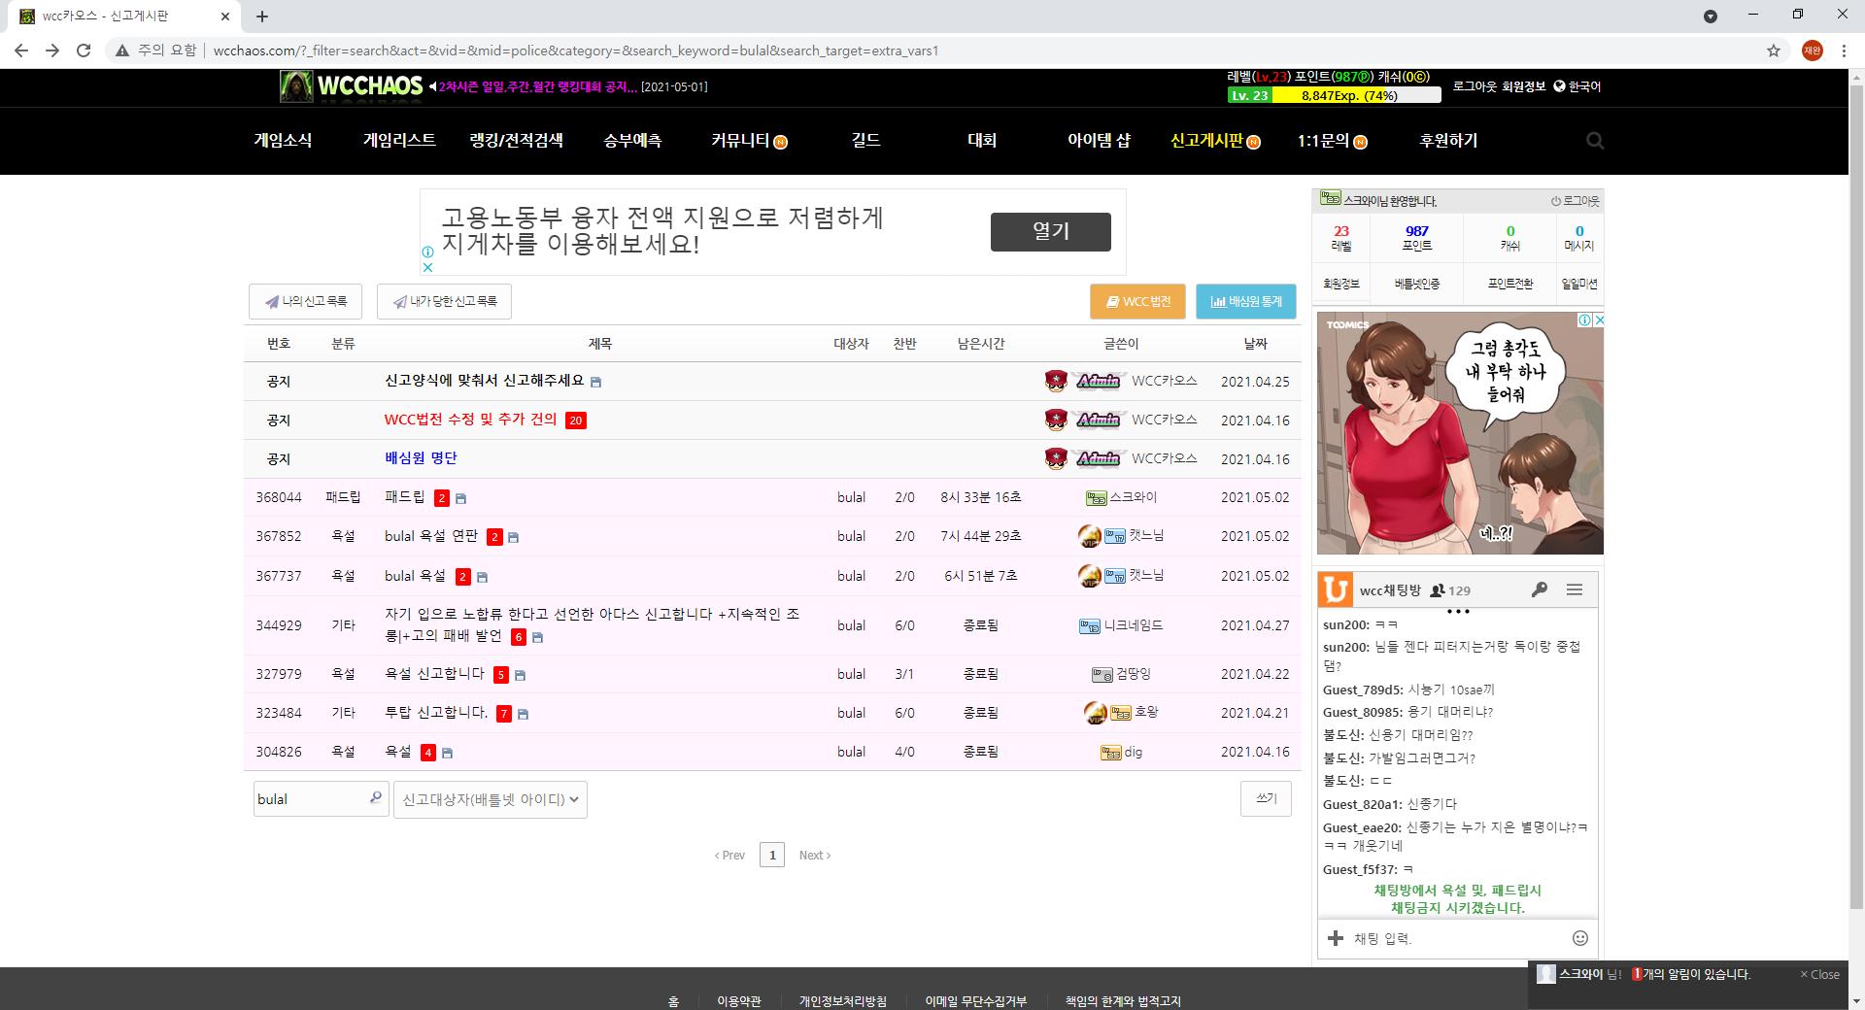Open the chat room hamburger menu
The width and height of the screenshot is (1865, 1010).
click(x=1575, y=589)
